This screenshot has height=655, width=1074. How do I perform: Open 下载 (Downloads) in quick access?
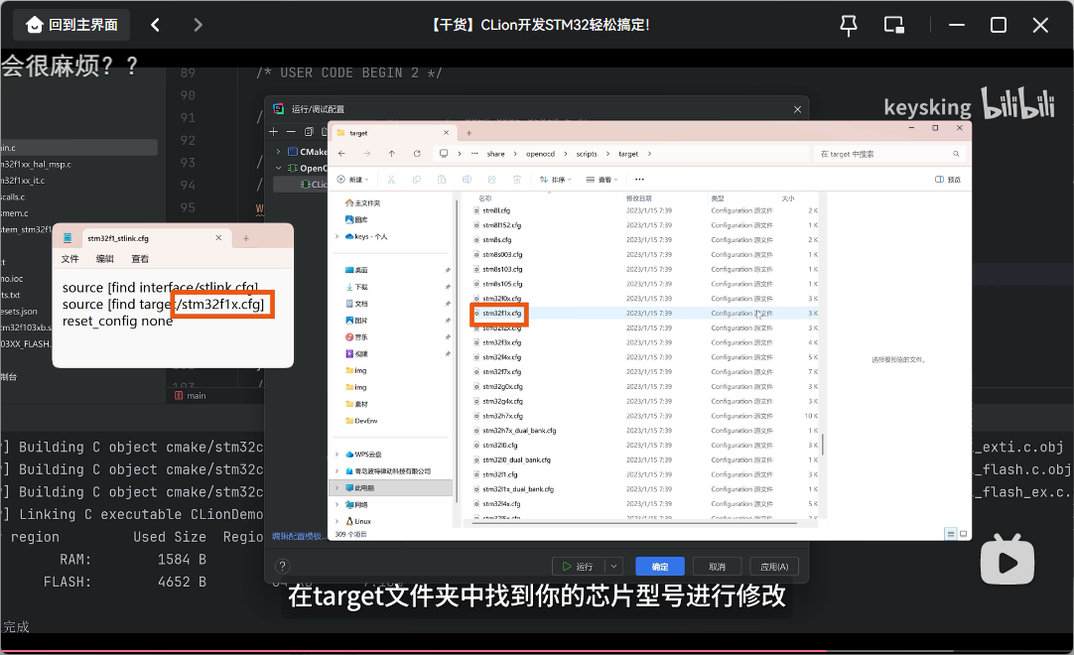click(x=357, y=287)
